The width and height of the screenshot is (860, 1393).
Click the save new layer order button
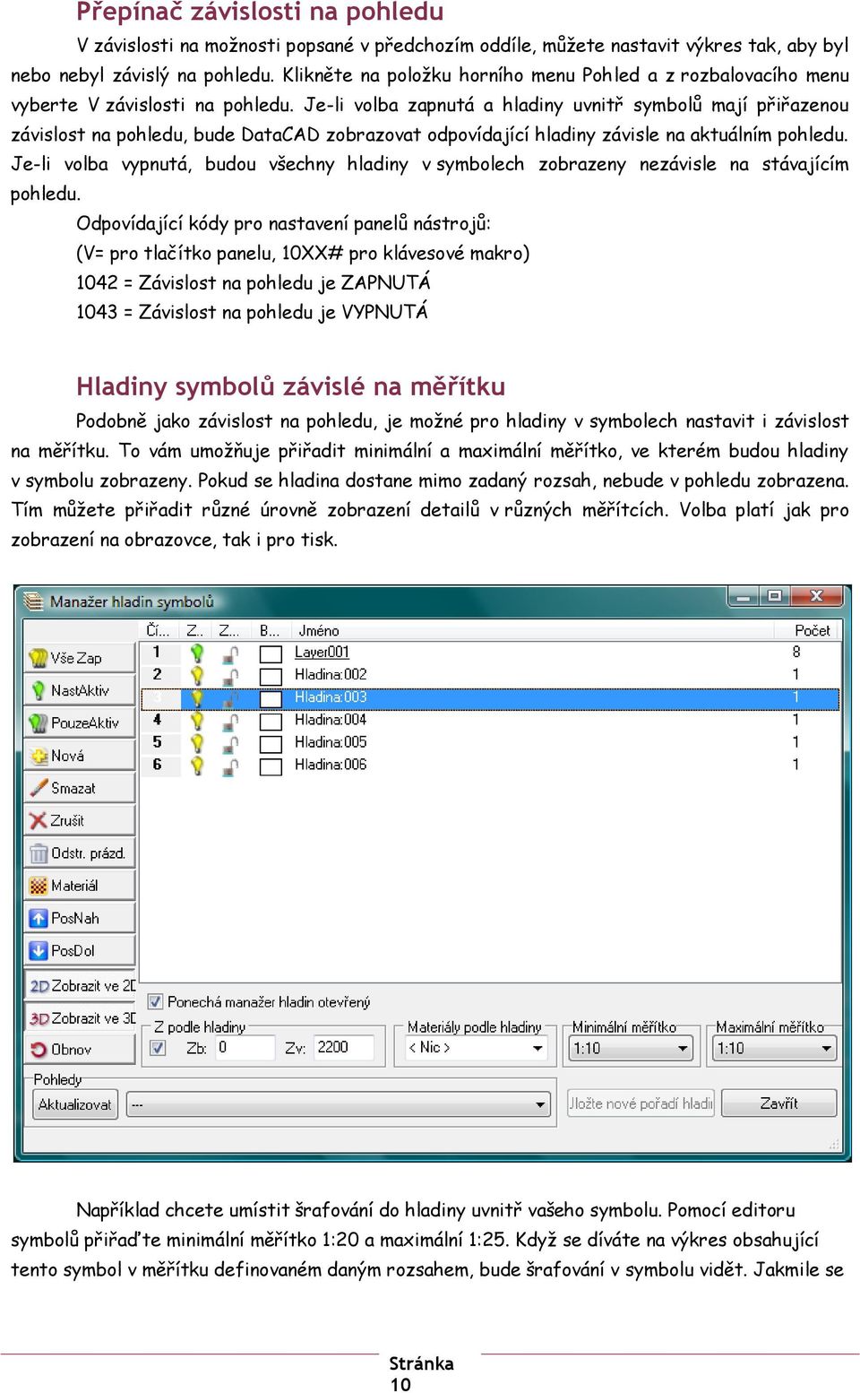point(641,1103)
